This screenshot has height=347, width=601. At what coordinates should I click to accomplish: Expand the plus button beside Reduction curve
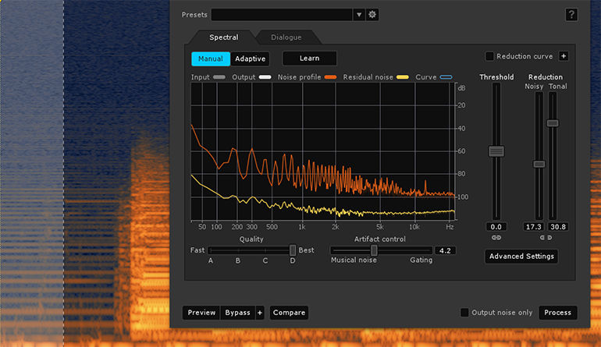(564, 56)
